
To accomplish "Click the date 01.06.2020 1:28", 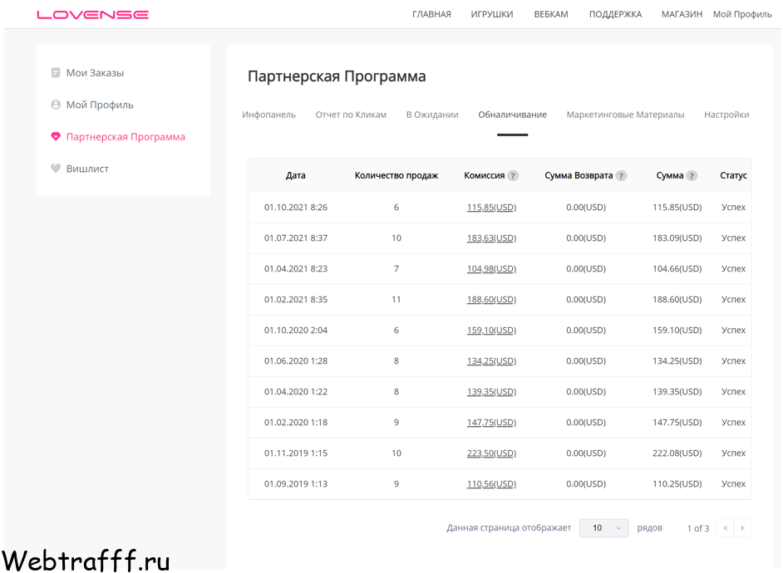I will click(x=296, y=361).
